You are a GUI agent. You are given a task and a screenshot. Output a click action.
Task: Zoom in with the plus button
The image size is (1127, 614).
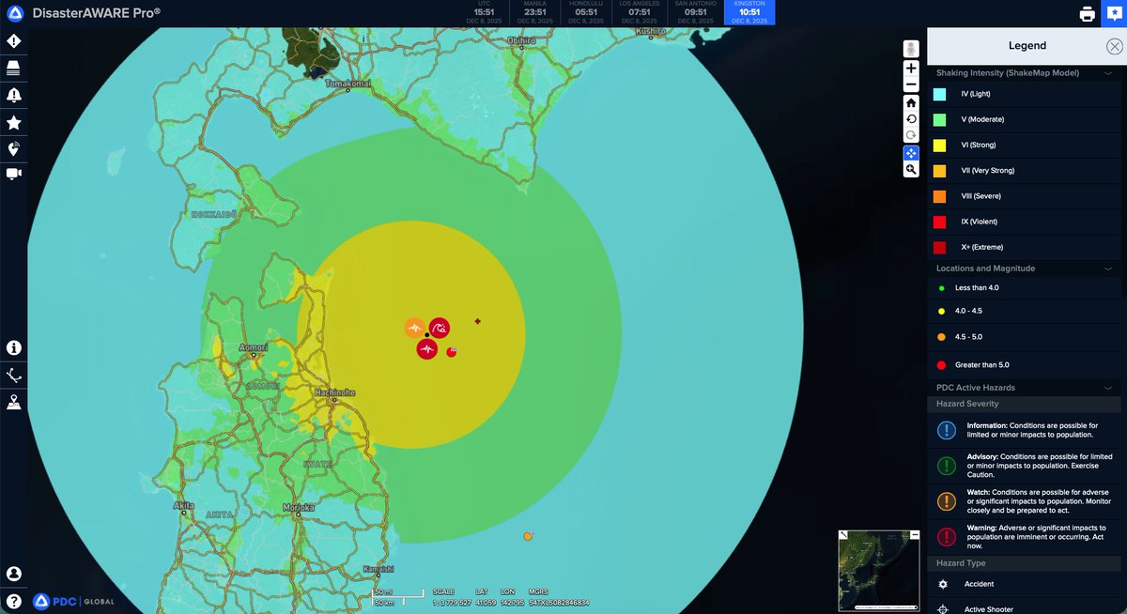click(911, 69)
